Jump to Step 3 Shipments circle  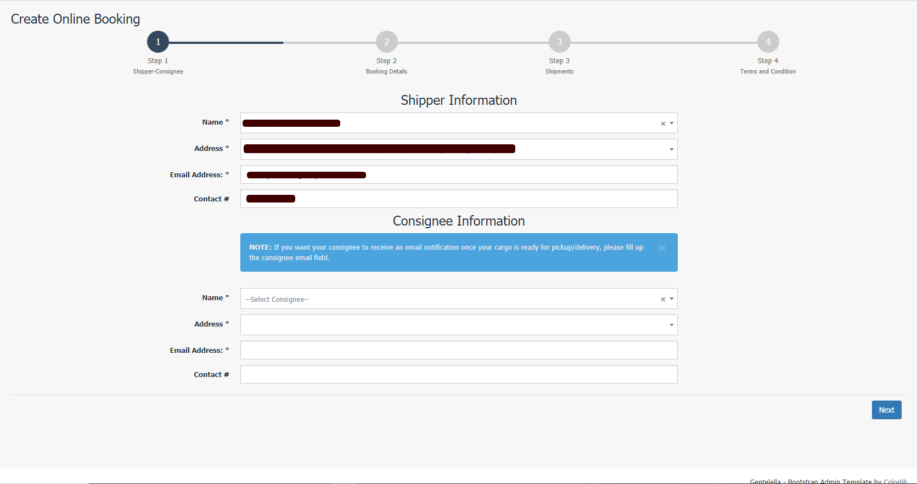coord(559,42)
